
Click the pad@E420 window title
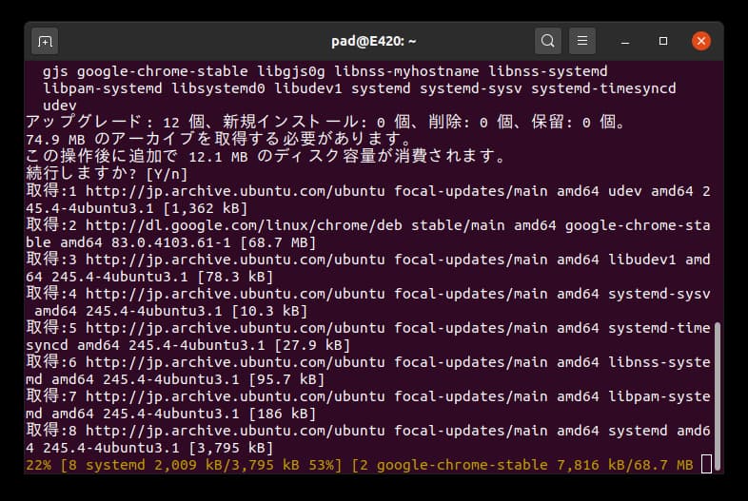pyautogui.click(x=373, y=42)
